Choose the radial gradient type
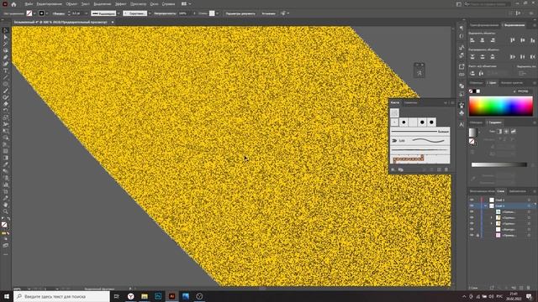 506,132
